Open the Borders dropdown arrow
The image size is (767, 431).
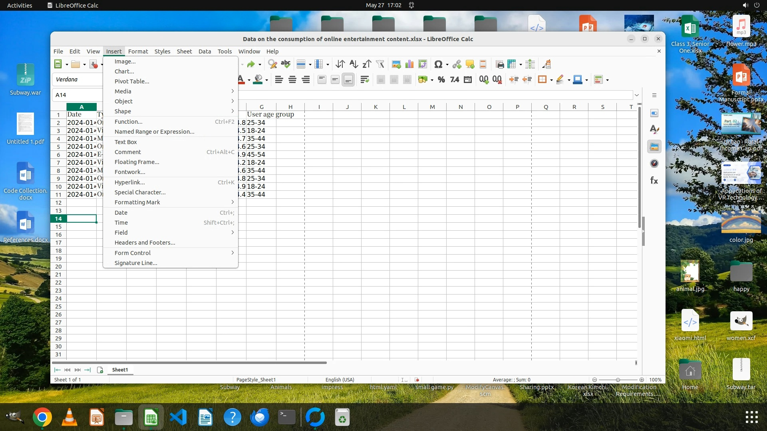(551, 80)
